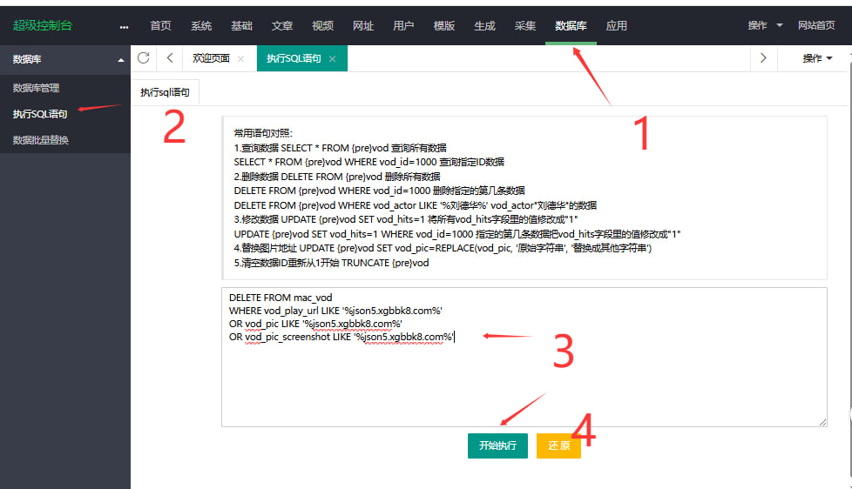Image resolution: width=852 pixels, height=489 pixels.
Task: Click the page vertical scrollbar
Action: [x=849, y=271]
